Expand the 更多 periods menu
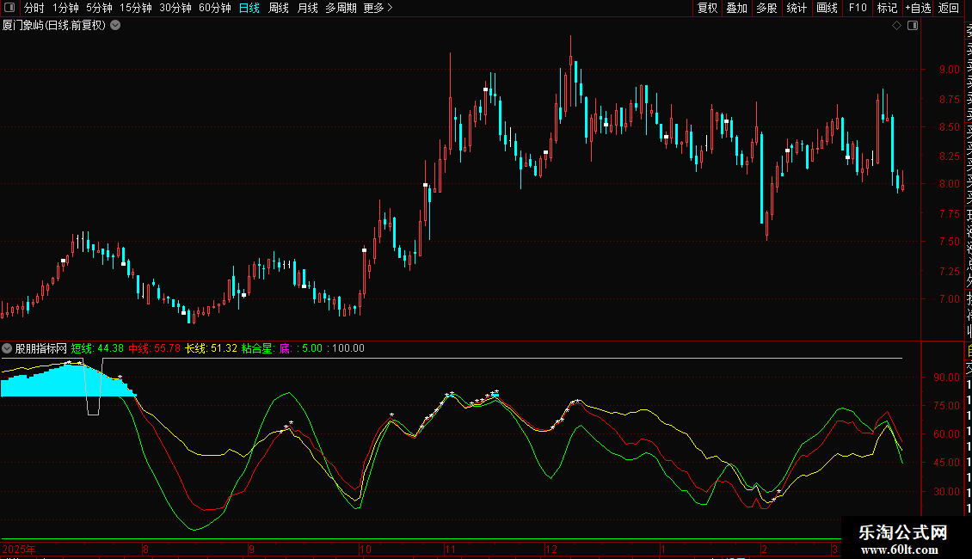This screenshot has height=559, width=972. (x=378, y=8)
